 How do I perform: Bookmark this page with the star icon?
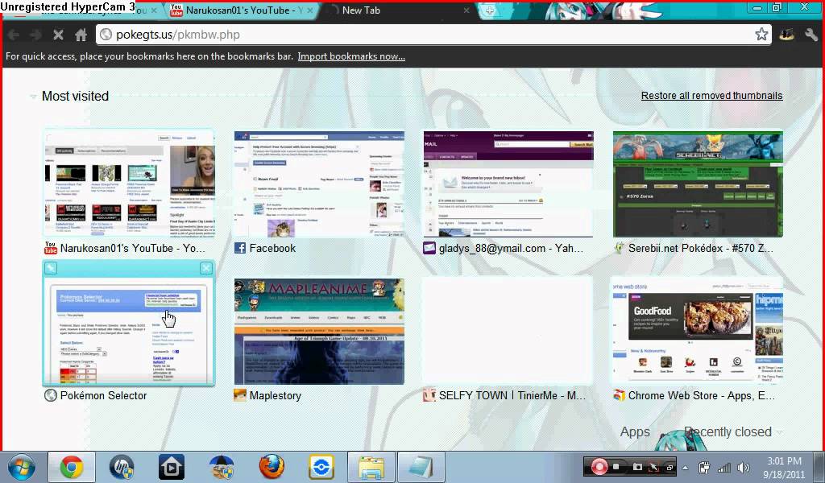761,35
